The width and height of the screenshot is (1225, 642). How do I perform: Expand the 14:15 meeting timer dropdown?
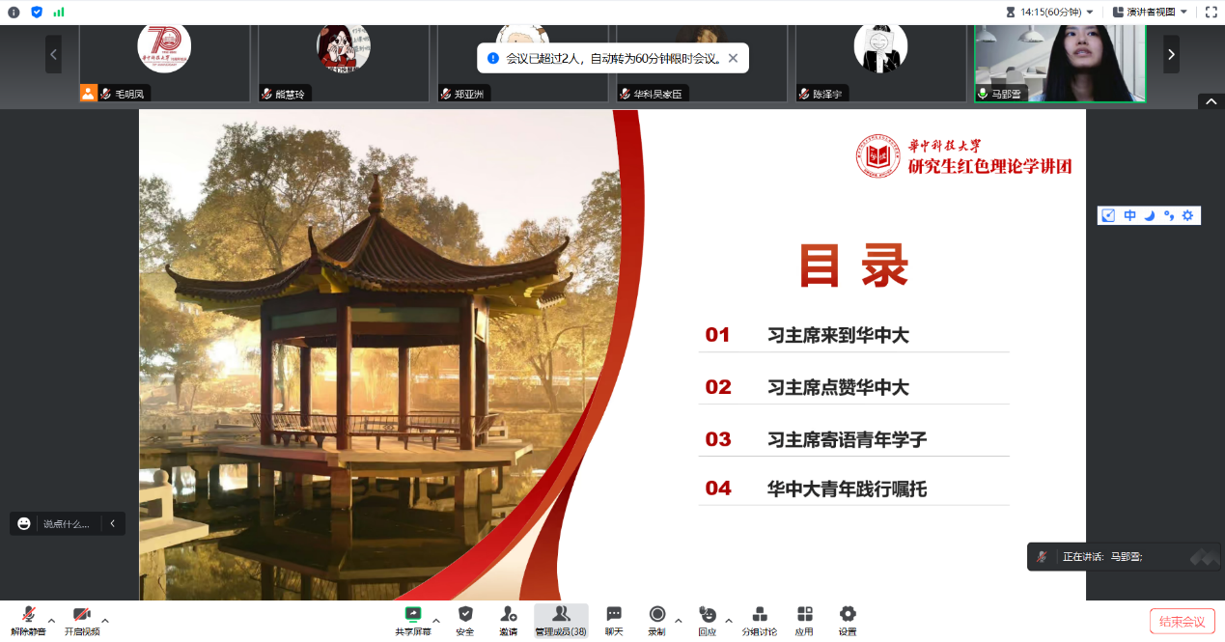point(1049,12)
